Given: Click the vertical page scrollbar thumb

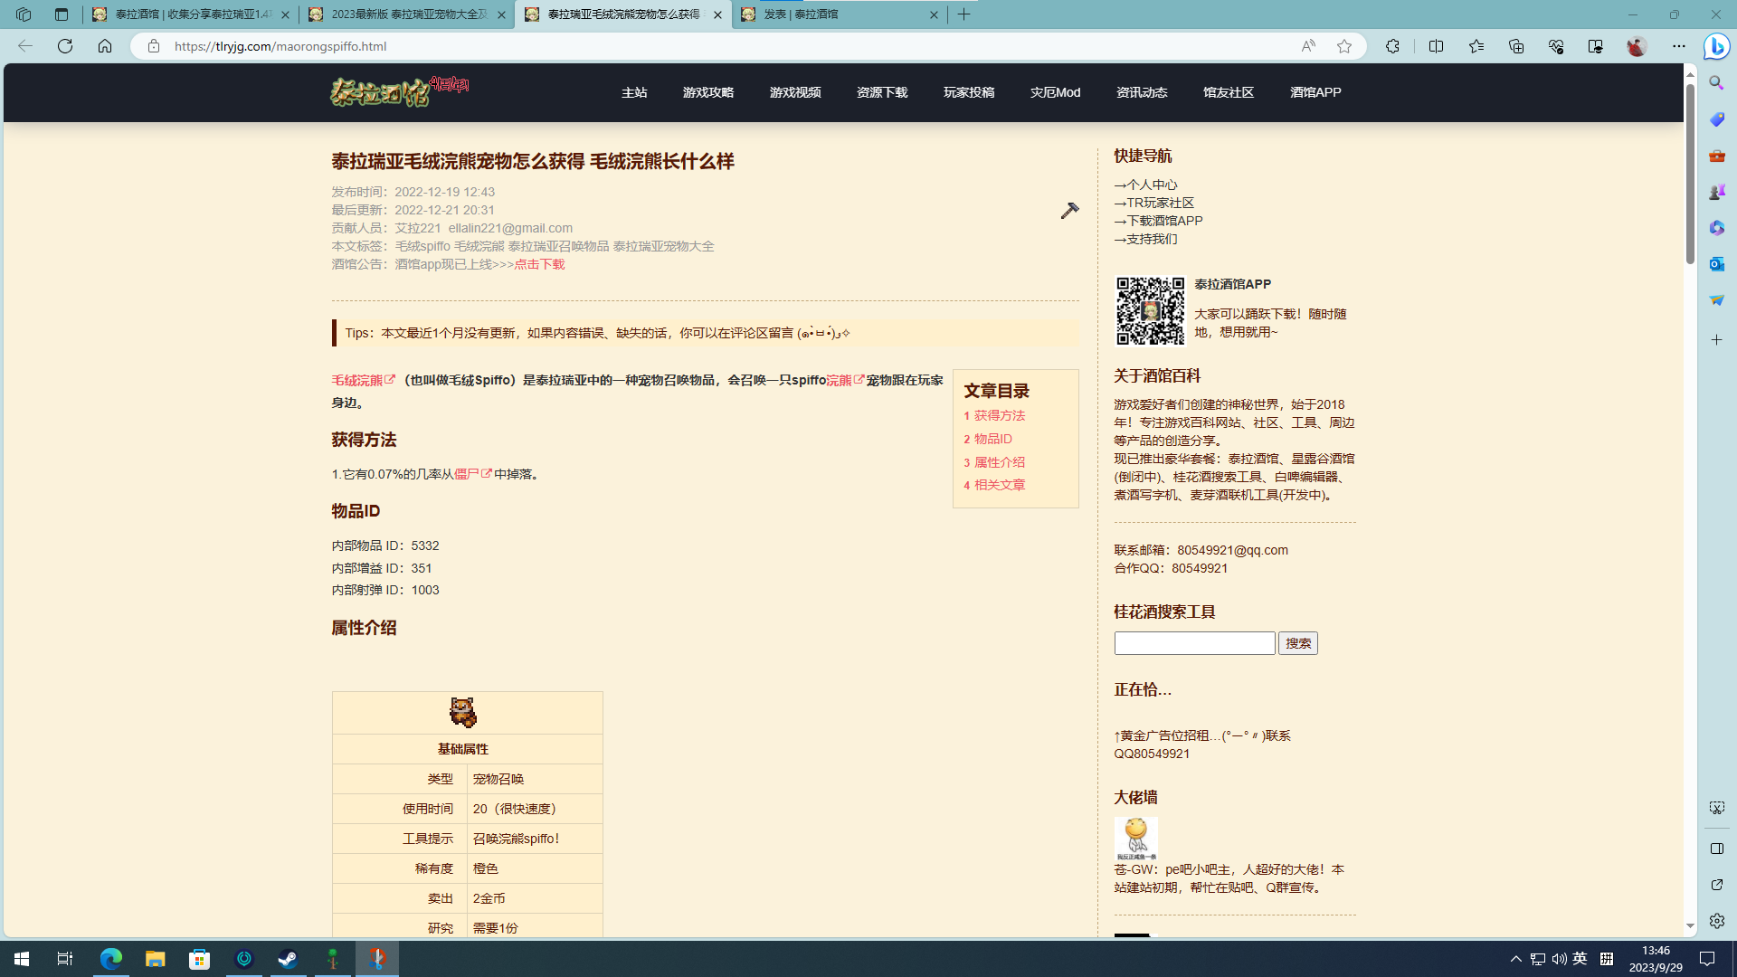Looking at the screenshot, I should (x=1690, y=172).
